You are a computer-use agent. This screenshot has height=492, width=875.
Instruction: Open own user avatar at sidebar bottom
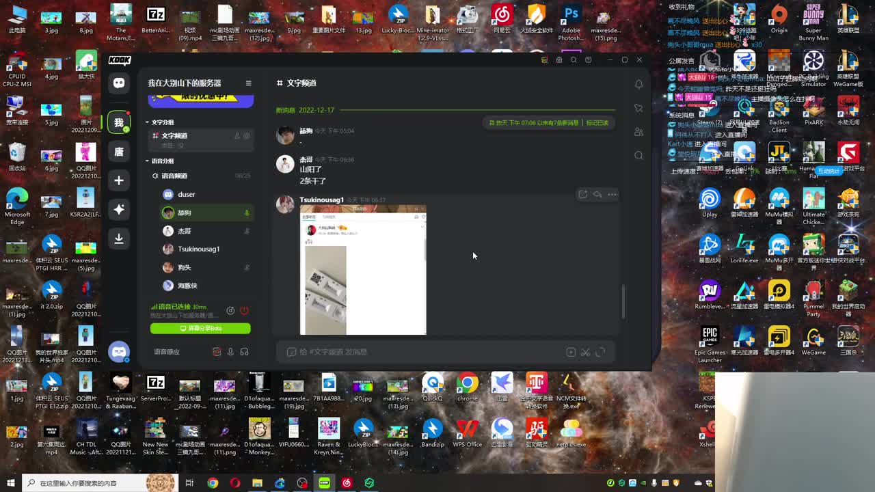pos(119,351)
